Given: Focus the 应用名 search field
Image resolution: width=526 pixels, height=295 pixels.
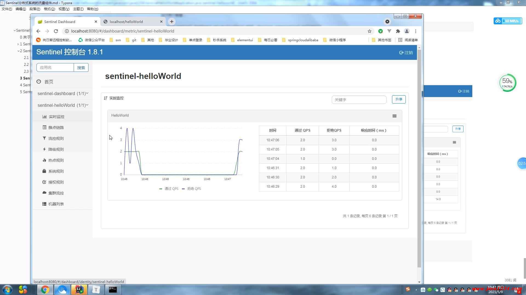Looking at the screenshot, I should [55, 67].
